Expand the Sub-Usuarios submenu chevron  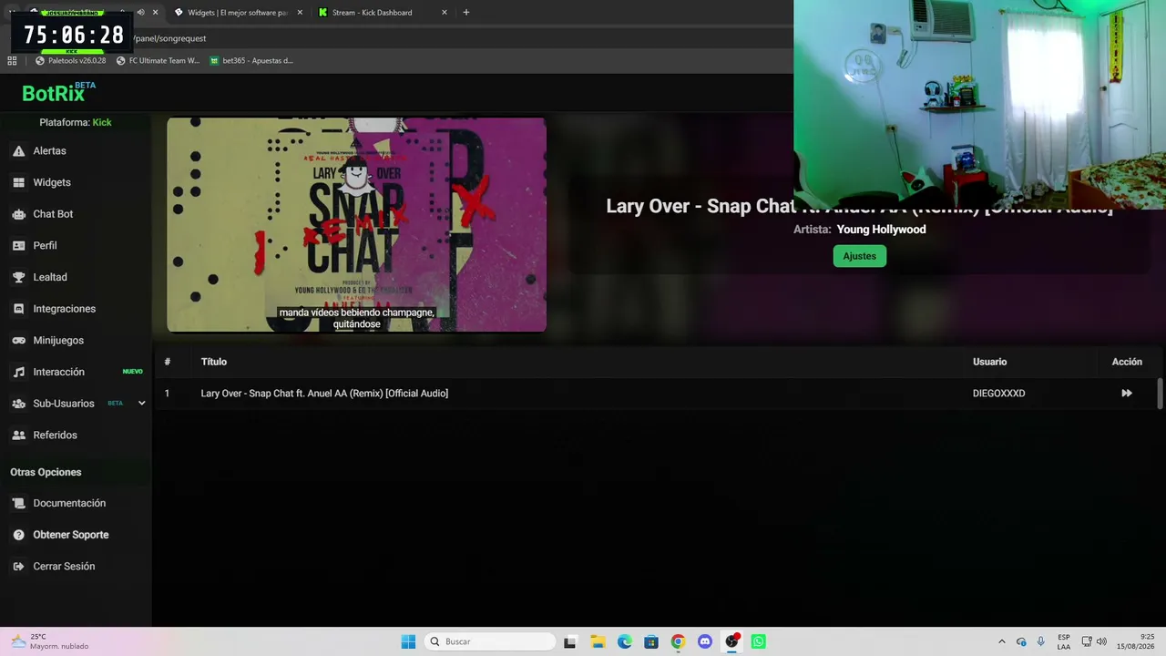[141, 404]
